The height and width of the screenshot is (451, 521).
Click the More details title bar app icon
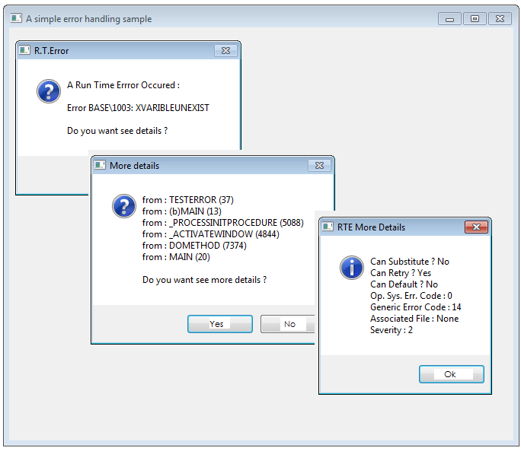click(100, 165)
